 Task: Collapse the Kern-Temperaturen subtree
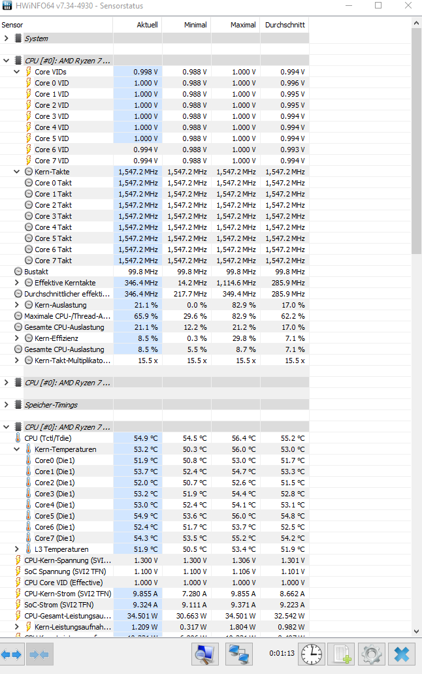coord(17,449)
